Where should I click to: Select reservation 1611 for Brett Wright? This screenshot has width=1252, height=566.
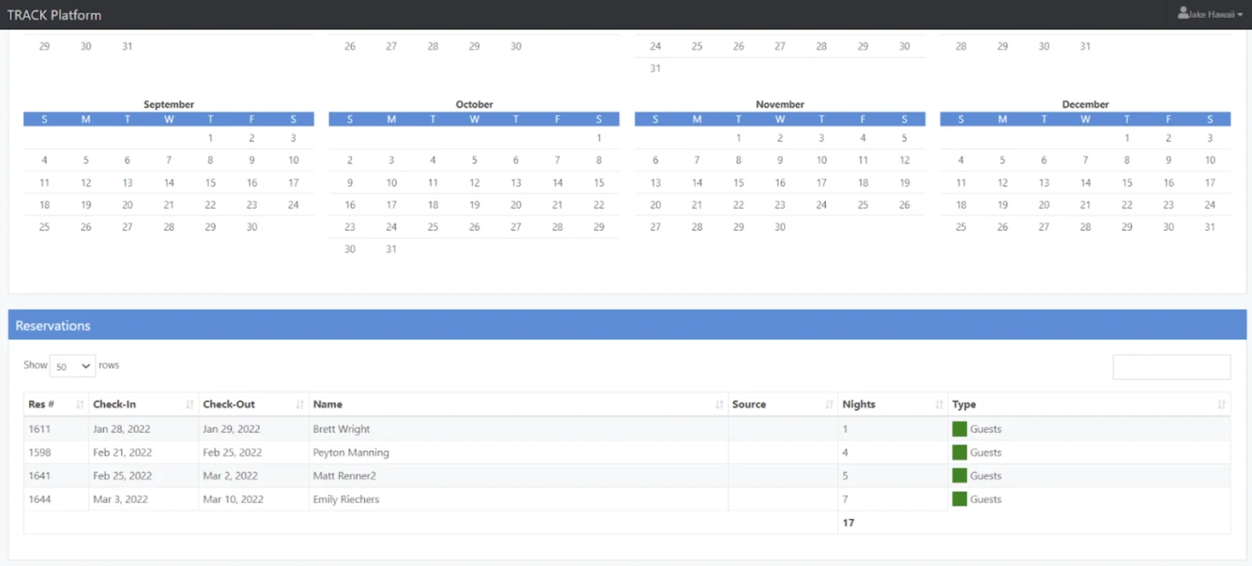tap(627, 429)
